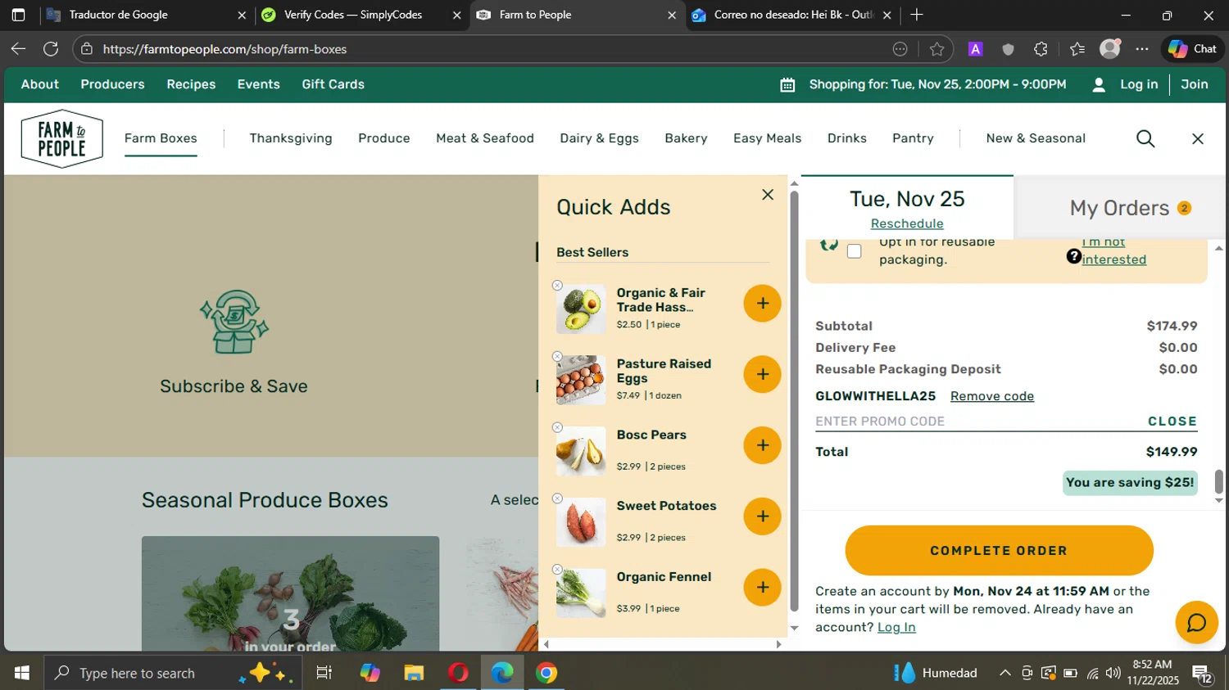Image resolution: width=1229 pixels, height=690 pixels.
Task: Close the Quick Adds panel
Action: tap(768, 195)
